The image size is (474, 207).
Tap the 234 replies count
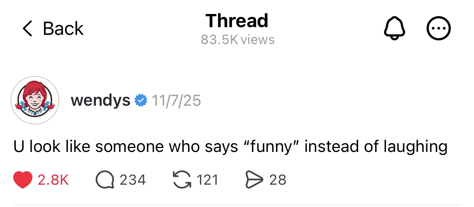coord(133,180)
